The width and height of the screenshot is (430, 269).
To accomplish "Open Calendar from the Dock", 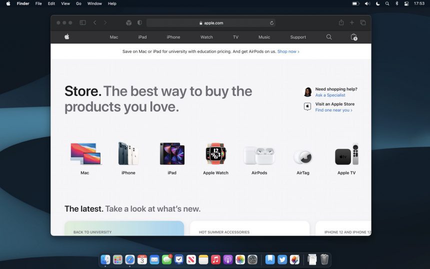I will (x=142, y=259).
